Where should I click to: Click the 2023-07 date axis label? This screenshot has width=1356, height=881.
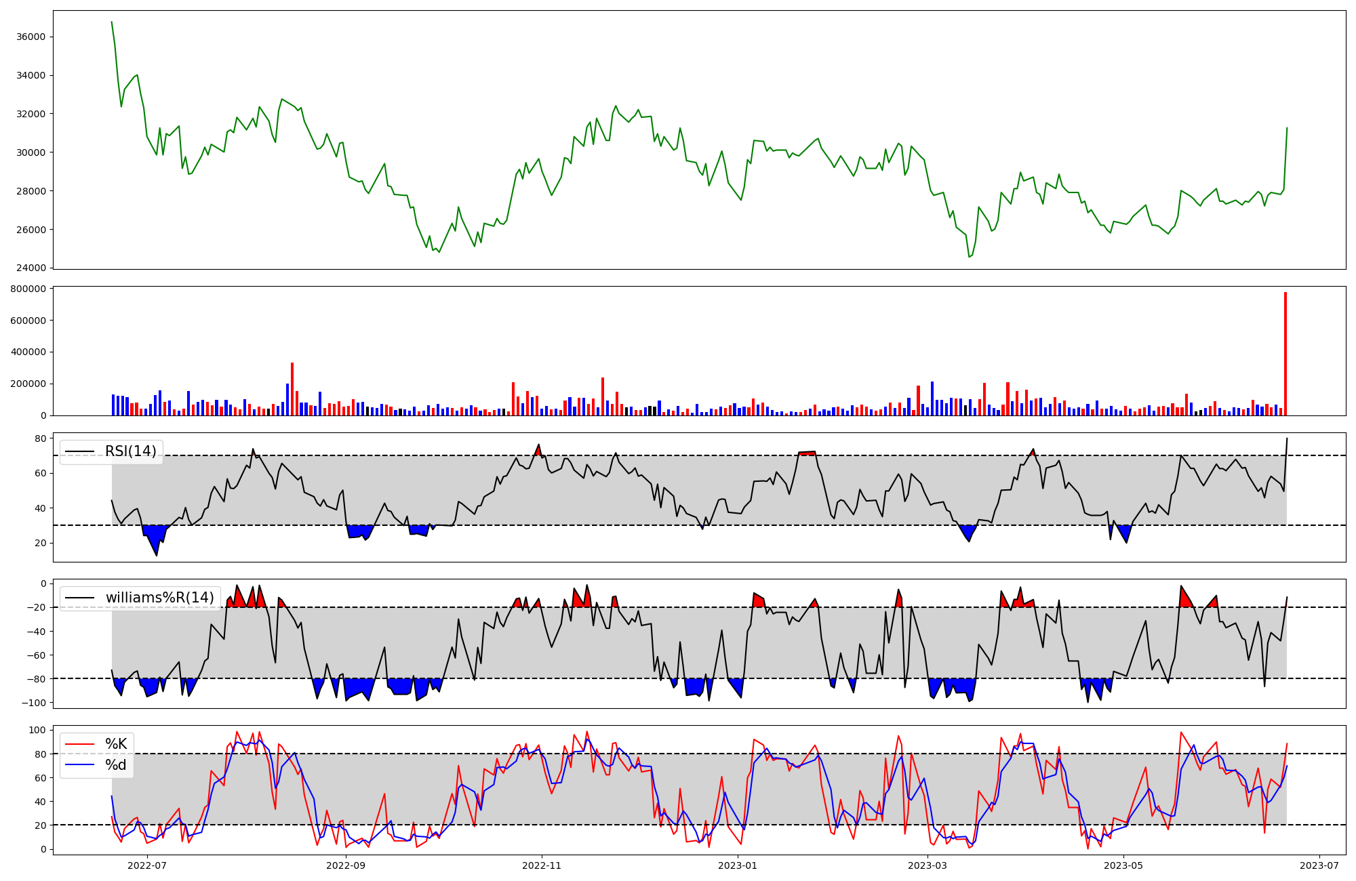(1319, 865)
